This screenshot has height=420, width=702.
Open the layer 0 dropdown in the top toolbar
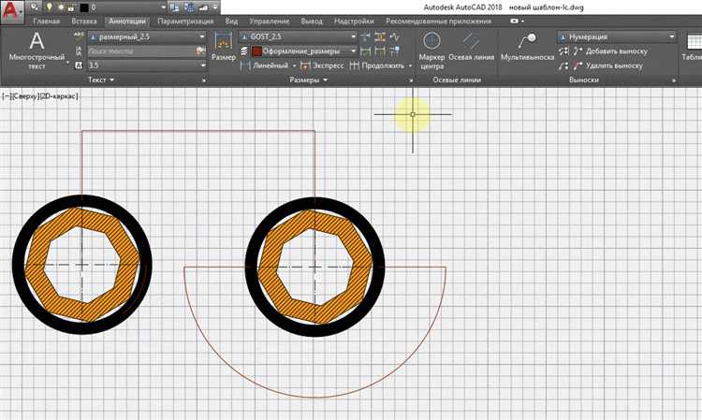(x=164, y=7)
